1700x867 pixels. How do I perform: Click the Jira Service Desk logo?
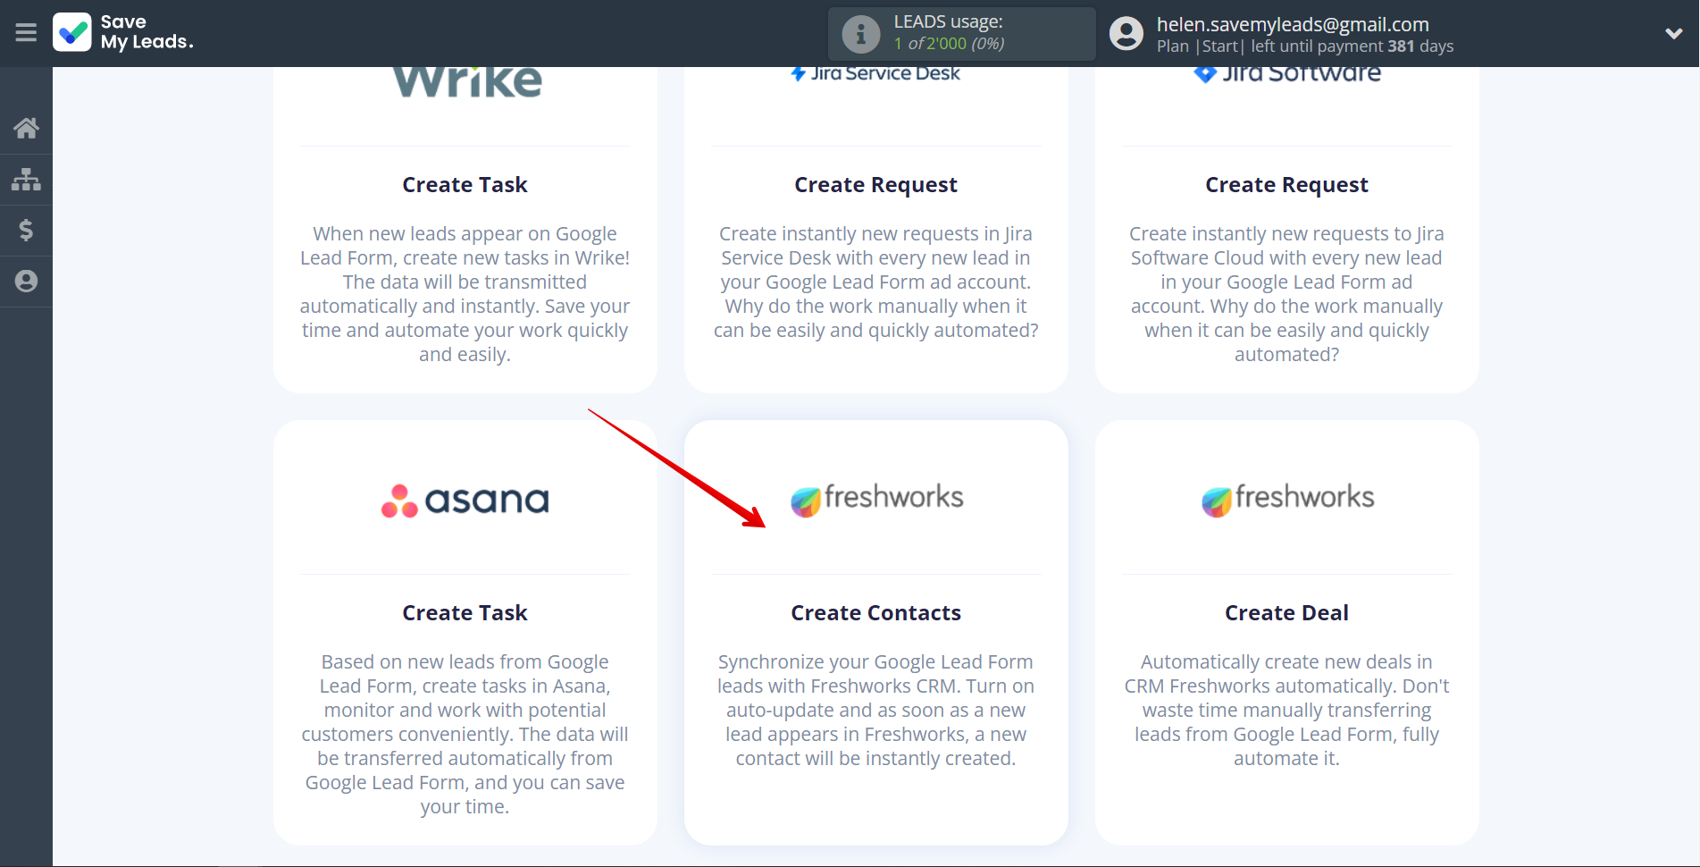coord(875,74)
